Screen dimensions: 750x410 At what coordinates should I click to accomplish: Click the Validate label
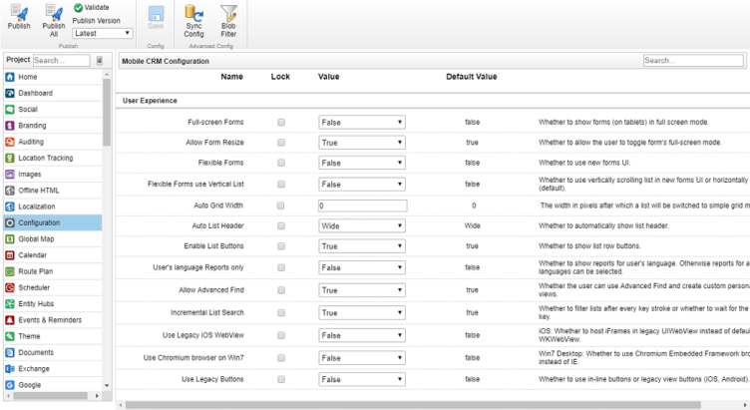click(97, 8)
